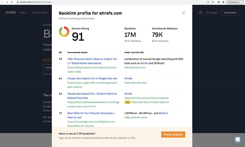Viewport: 245px width, 147px height.
Task: Open the chat support widget
Action: [x=237, y=139]
